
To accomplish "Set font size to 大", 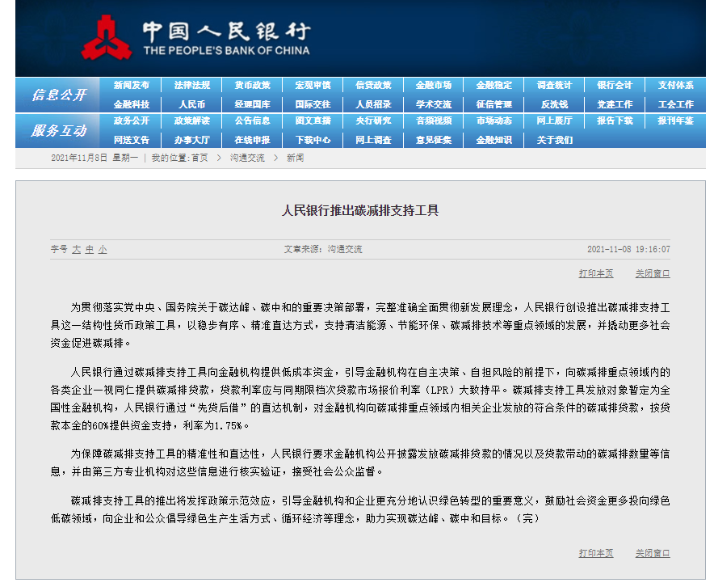I will pyautogui.click(x=77, y=249).
